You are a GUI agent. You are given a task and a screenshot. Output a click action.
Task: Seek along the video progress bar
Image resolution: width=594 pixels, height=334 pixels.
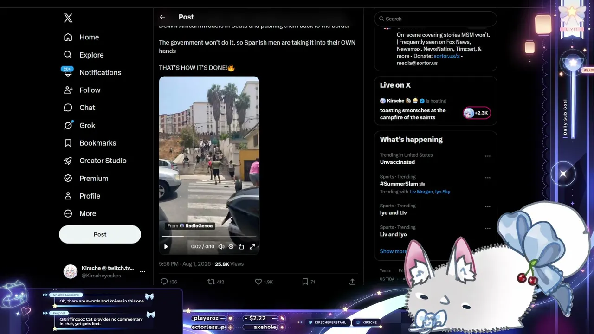pyautogui.click(x=209, y=236)
